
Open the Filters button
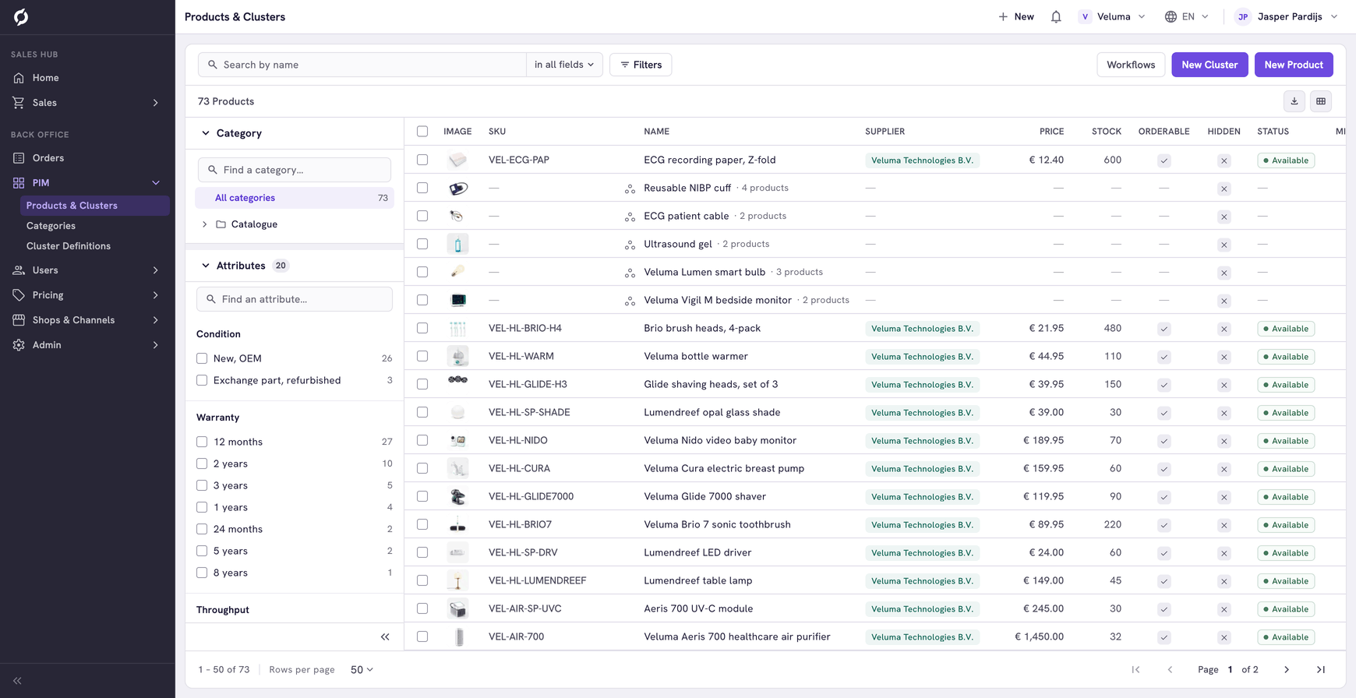(x=641, y=65)
